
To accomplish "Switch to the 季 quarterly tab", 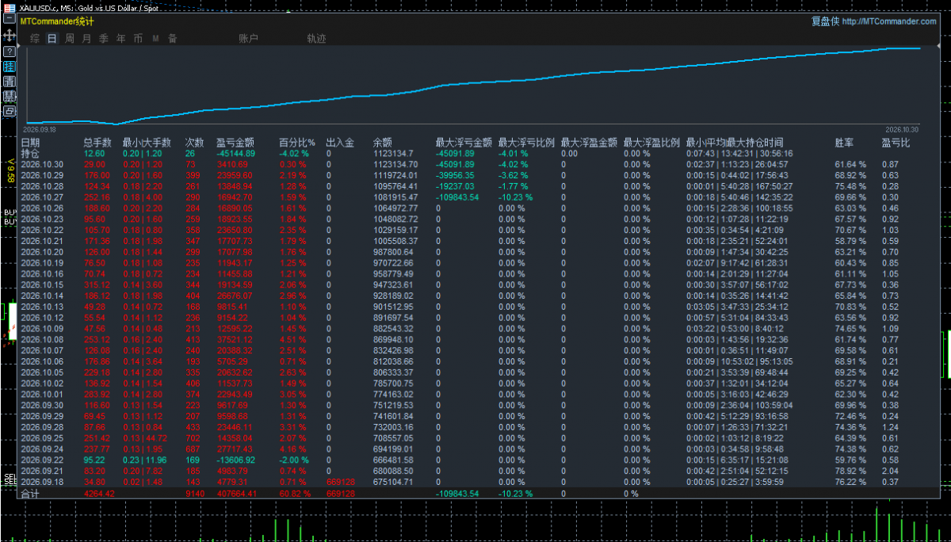I will (x=104, y=38).
